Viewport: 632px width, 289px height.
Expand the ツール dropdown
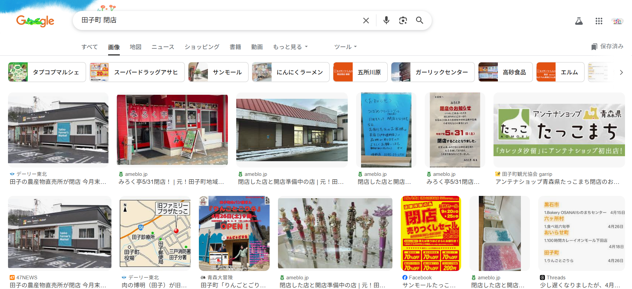tap(345, 47)
